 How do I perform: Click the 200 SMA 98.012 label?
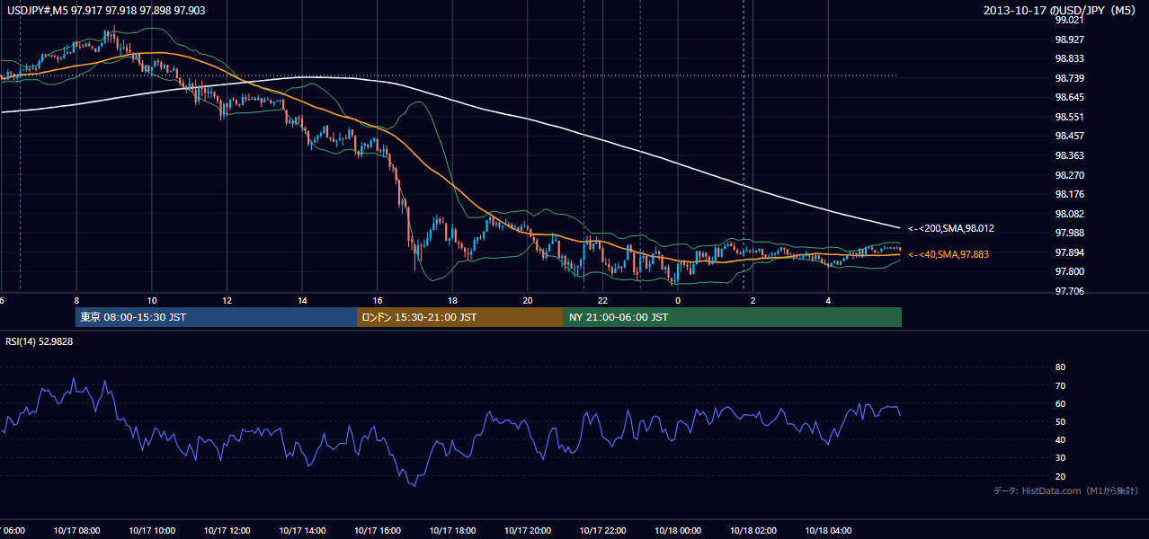[950, 229]
